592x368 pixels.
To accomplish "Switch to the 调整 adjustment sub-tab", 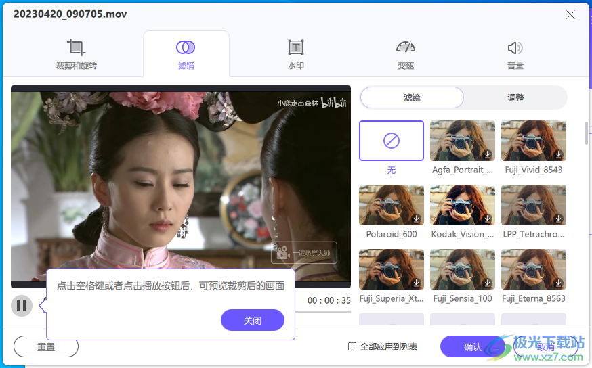I will pyautogui.click(x=515, y=97).
